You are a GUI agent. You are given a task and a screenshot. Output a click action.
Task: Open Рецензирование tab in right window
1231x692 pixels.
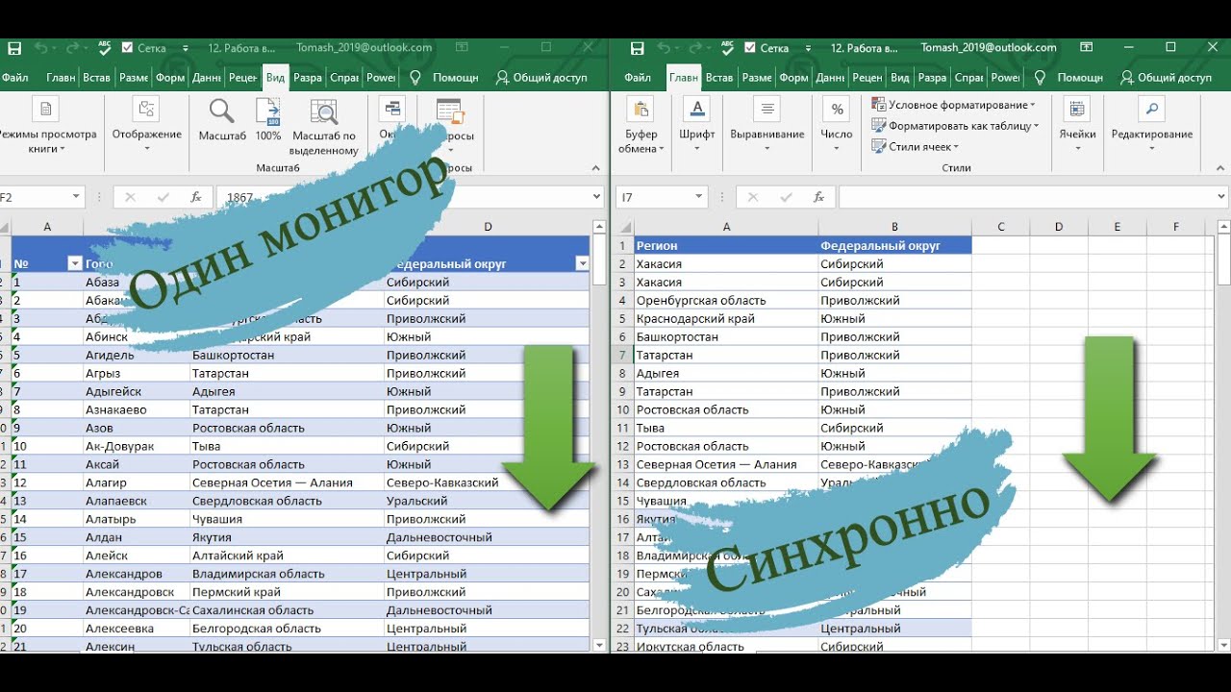[x=867, y=78]
